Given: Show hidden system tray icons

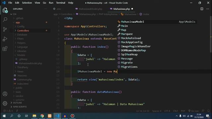Looking at the screenshot, I should pos(177,116).
